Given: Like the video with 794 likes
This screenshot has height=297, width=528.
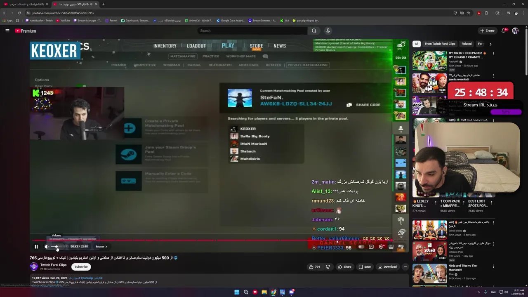Looking at the screenshot, I should point(315,267).
